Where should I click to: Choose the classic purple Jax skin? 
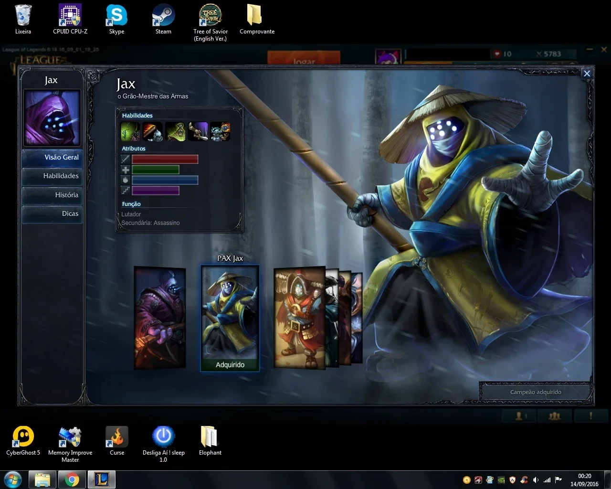pos(160,318)
